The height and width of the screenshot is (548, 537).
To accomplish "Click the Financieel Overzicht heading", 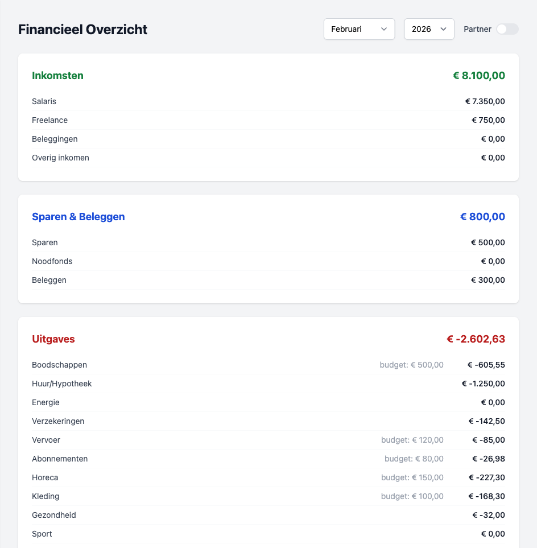I will (83, 30).
